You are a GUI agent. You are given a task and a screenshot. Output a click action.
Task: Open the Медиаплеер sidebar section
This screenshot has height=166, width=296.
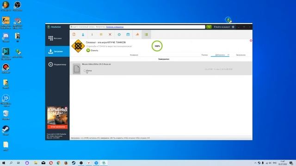tap(57, 65)
